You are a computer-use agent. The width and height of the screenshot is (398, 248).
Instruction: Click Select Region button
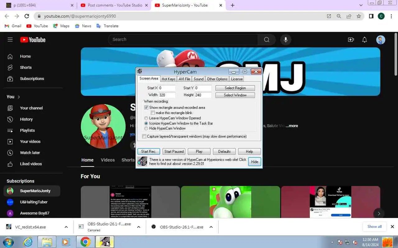click(x=235, y=88)
